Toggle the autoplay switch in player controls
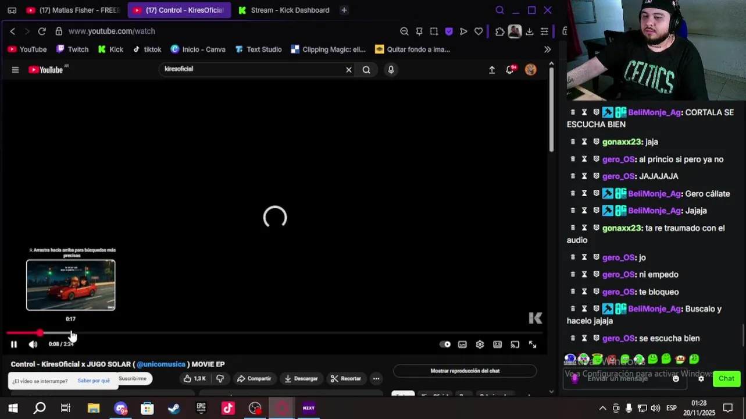This screenshot has height=419, width=746. (x=445, y=345)
